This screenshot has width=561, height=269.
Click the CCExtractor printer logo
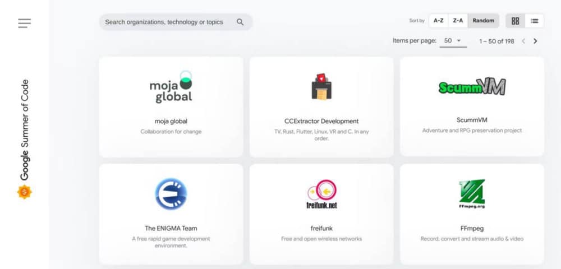click(321, 86)
